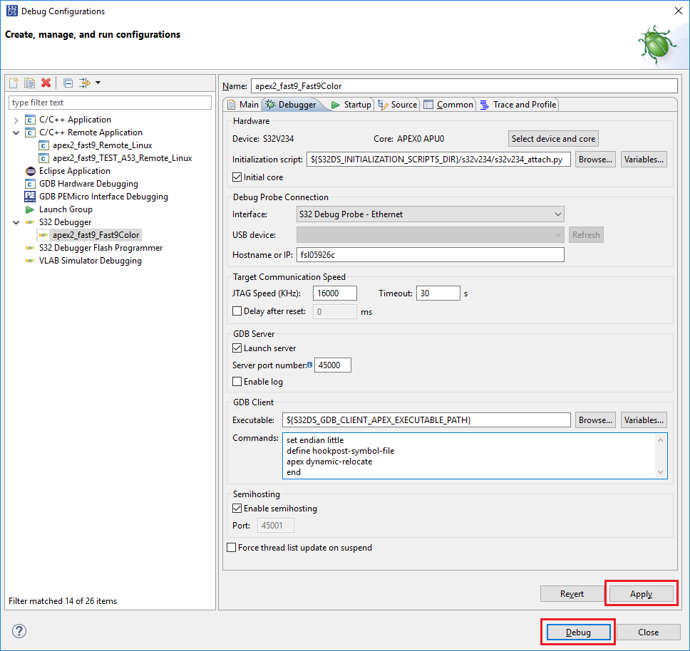Select GDB Hardware Debugging entry

(88, 184)
